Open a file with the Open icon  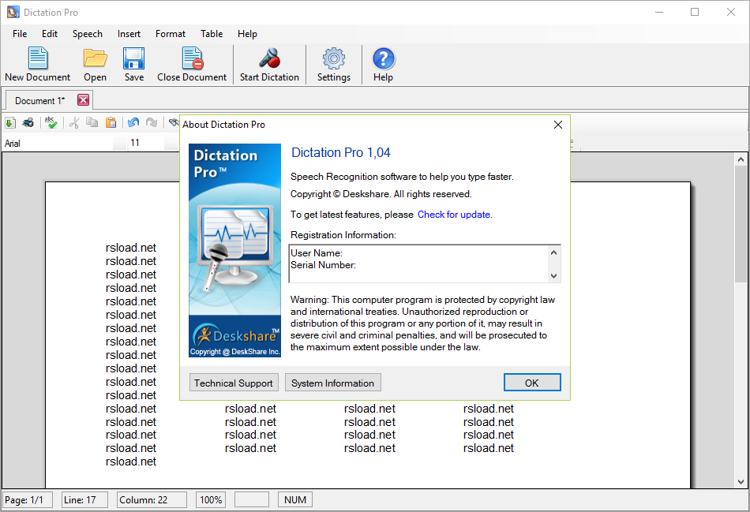point(95,59)
